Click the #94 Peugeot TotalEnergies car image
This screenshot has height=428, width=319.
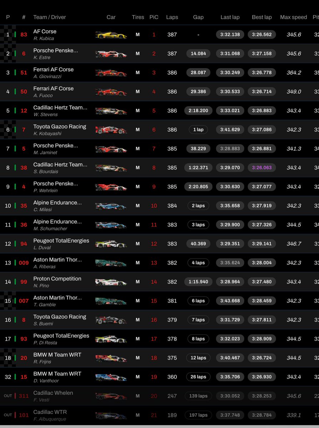tap(111, 244)
